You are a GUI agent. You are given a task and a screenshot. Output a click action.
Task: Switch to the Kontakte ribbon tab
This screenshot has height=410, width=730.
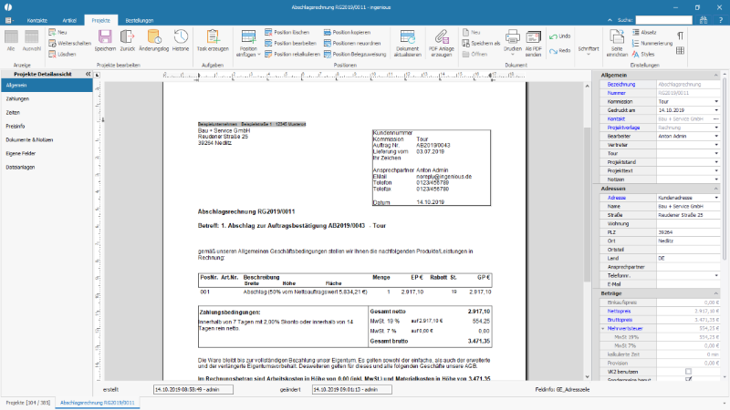click(x=36, y=20)
